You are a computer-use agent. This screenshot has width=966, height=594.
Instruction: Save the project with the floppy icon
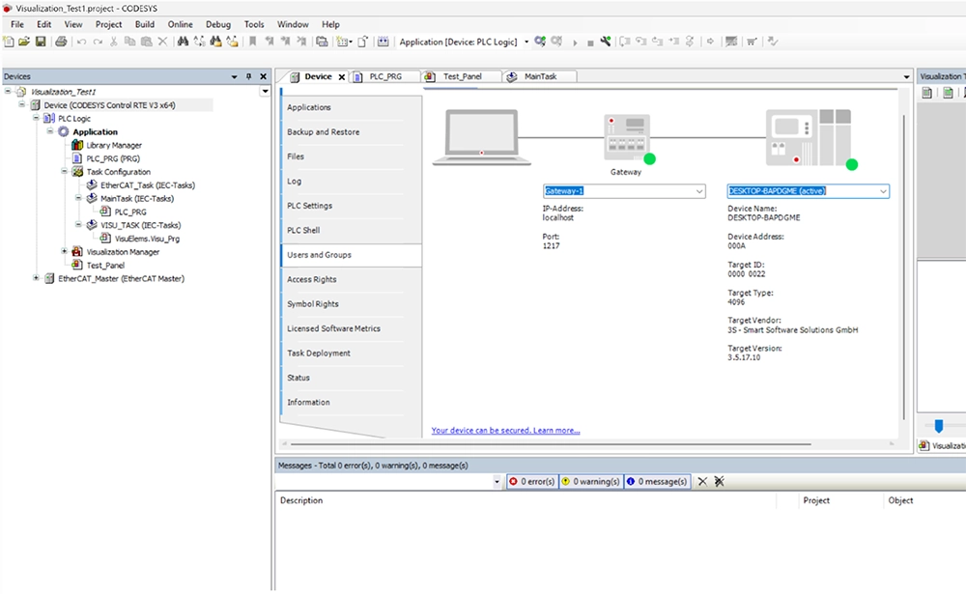pos(41,42)
